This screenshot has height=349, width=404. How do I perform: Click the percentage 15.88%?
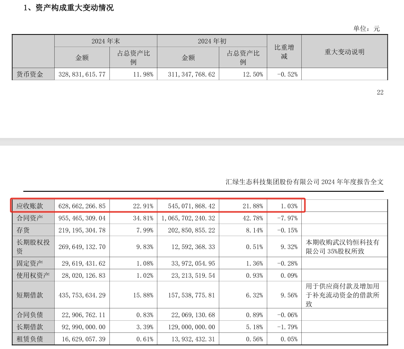pyautogui.click(x=143, y=295)
